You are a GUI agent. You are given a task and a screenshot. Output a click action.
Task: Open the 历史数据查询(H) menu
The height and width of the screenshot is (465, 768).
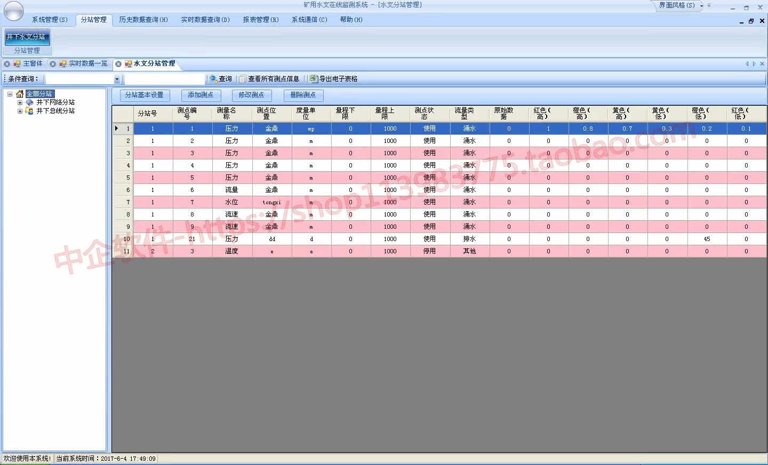[143, 20]
